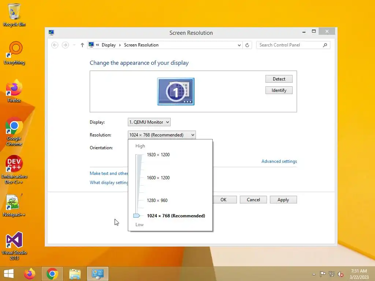The height and width of the screenshot is (281, 375).
Task: Click the Screen Resolution window title icon
Action: [x=51, y=33]
